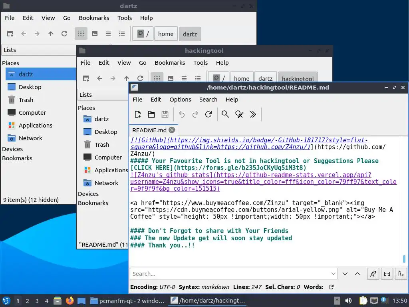The width and height of the screenshot is (409, 307).
Task: Open editor Help menu
Action: 232,100
